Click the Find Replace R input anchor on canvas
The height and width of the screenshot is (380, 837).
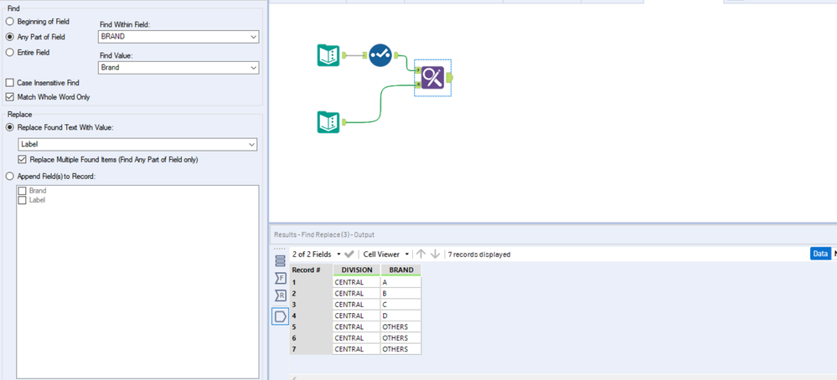pos(418,84)
